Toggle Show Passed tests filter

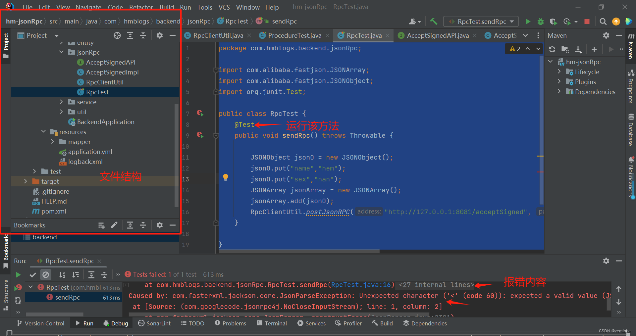(x=32, y=274)
